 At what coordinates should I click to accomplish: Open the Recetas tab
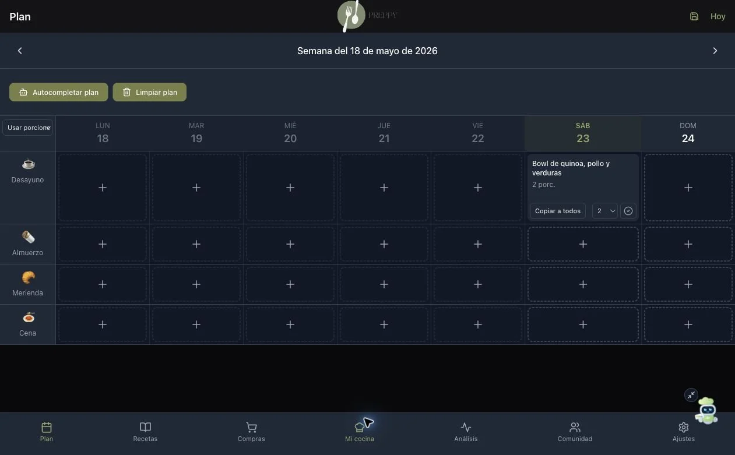coord(145,432)
